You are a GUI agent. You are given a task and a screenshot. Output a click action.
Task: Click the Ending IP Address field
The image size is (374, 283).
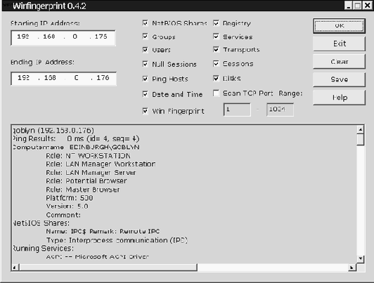click(x=64, y=79)
